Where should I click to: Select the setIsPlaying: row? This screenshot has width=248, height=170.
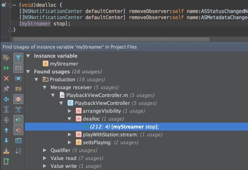(x=136, y=143)
